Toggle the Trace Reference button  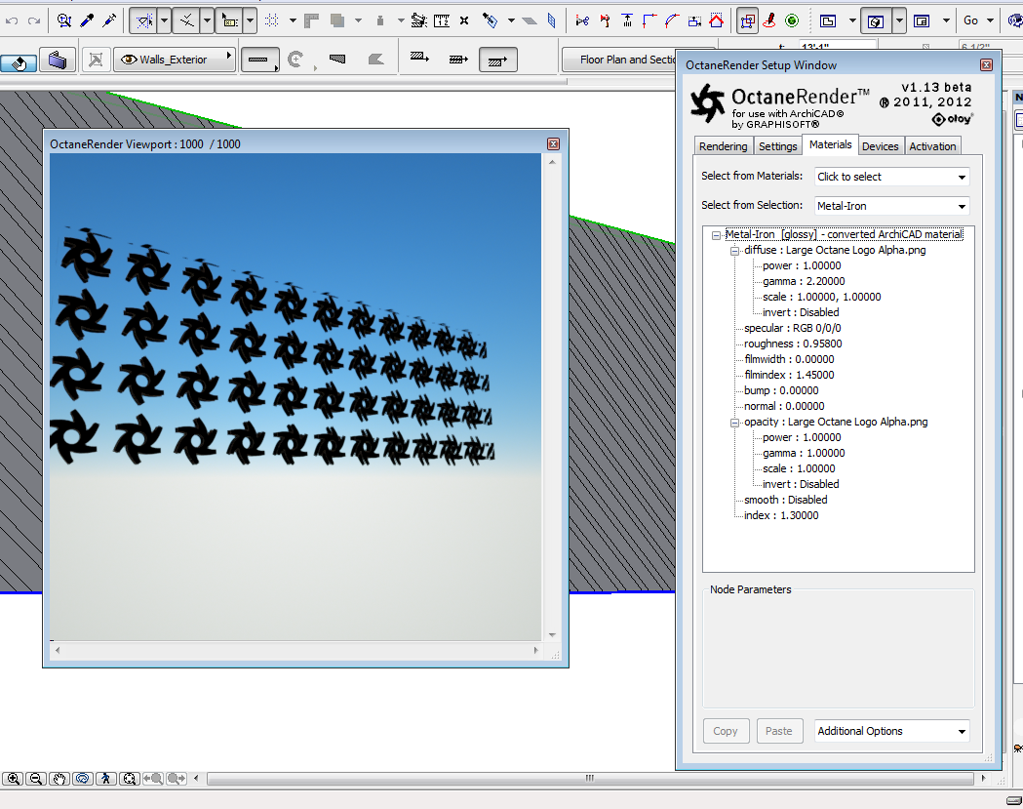[748, 20]
